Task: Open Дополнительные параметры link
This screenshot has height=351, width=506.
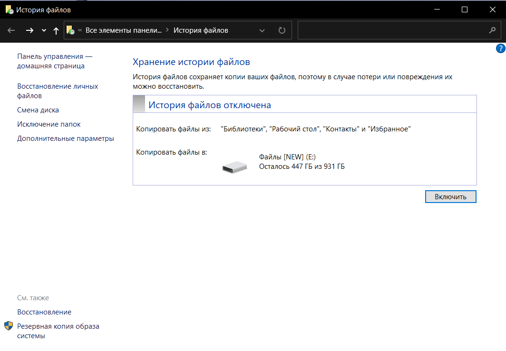Action: pyautogui.click(x=66, y=139)
